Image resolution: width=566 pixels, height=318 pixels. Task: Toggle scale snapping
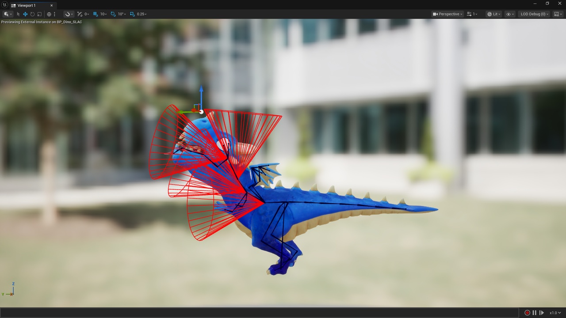[x=138, y=14]
